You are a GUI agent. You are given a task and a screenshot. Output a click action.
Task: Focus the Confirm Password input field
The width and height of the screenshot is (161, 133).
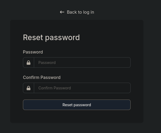tap(82, 88)
